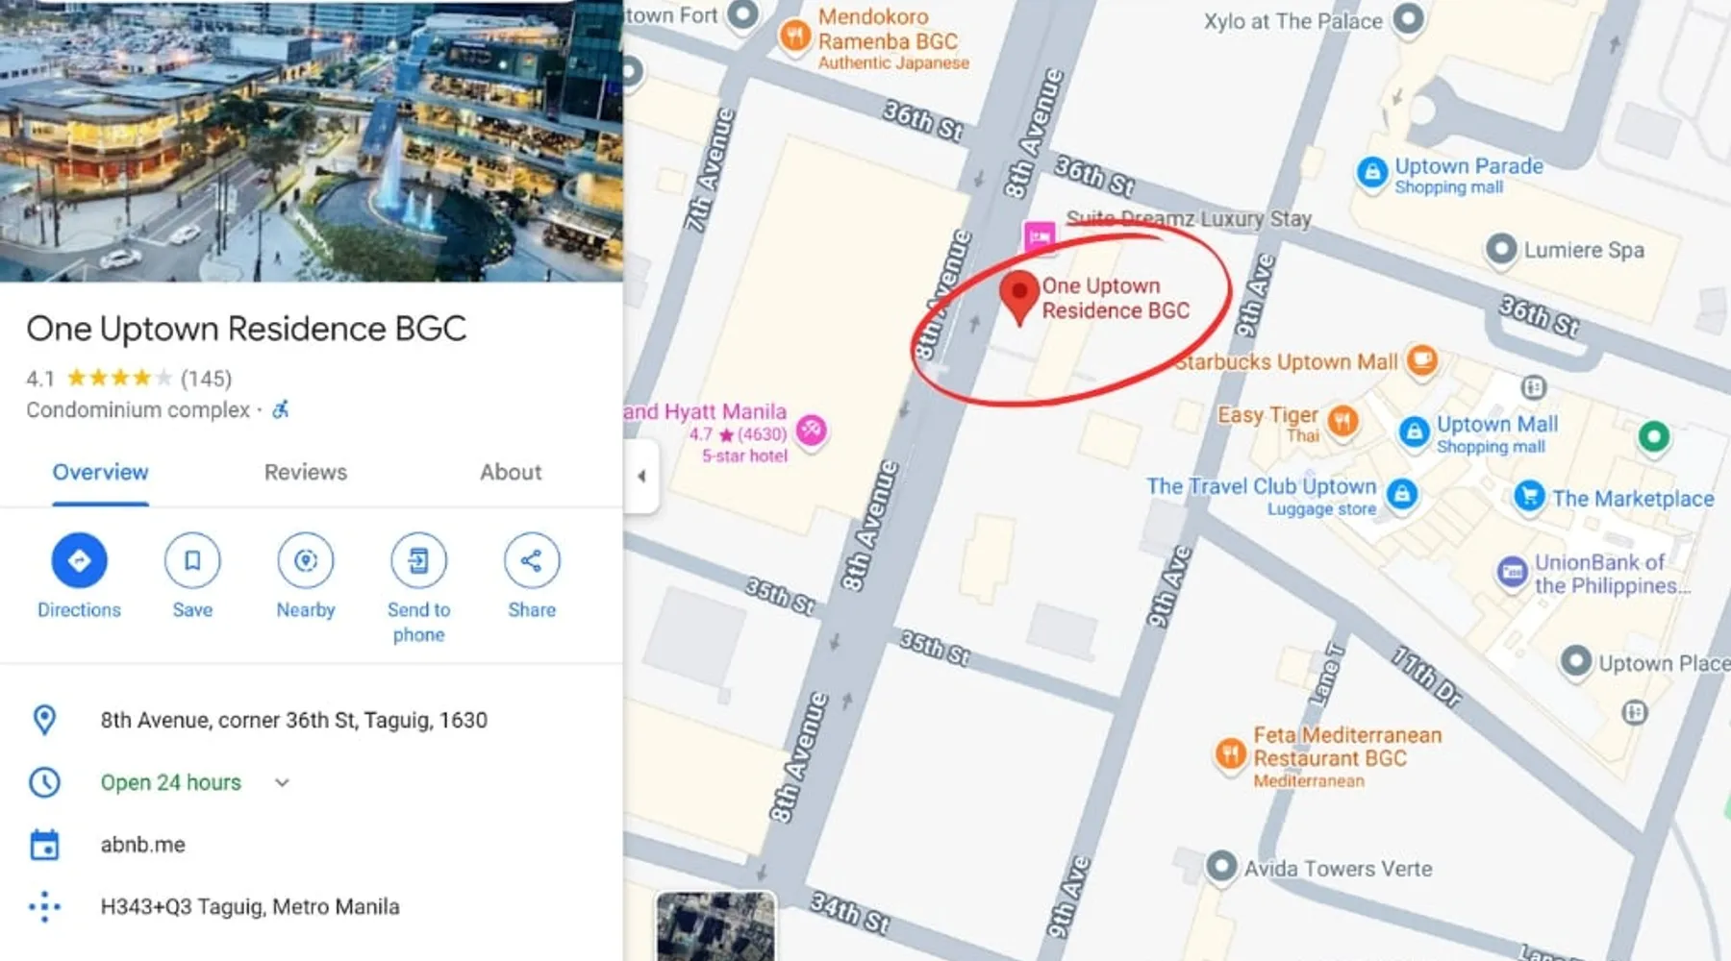Viewport: 1731px width, 961px height.
Task: Select the Grand Hyatt Manila hotel marker
Action: click(812, 430)
